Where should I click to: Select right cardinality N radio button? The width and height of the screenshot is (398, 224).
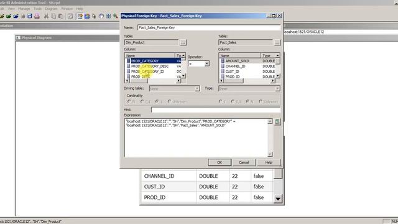click(248, 101)
